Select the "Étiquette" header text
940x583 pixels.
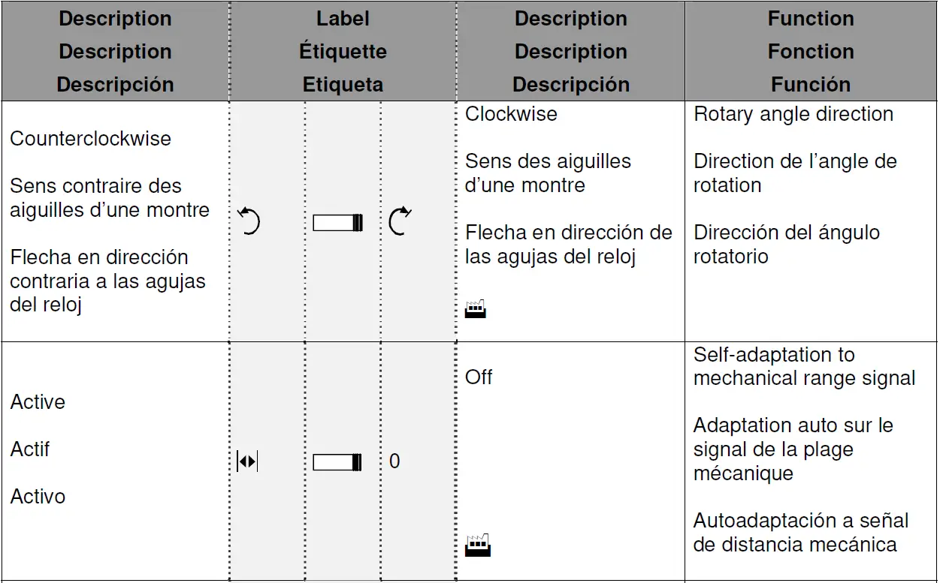(x=343, y=52)
